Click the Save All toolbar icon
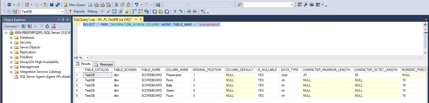This screenshot has width=429, height=103. pos(57,5)
